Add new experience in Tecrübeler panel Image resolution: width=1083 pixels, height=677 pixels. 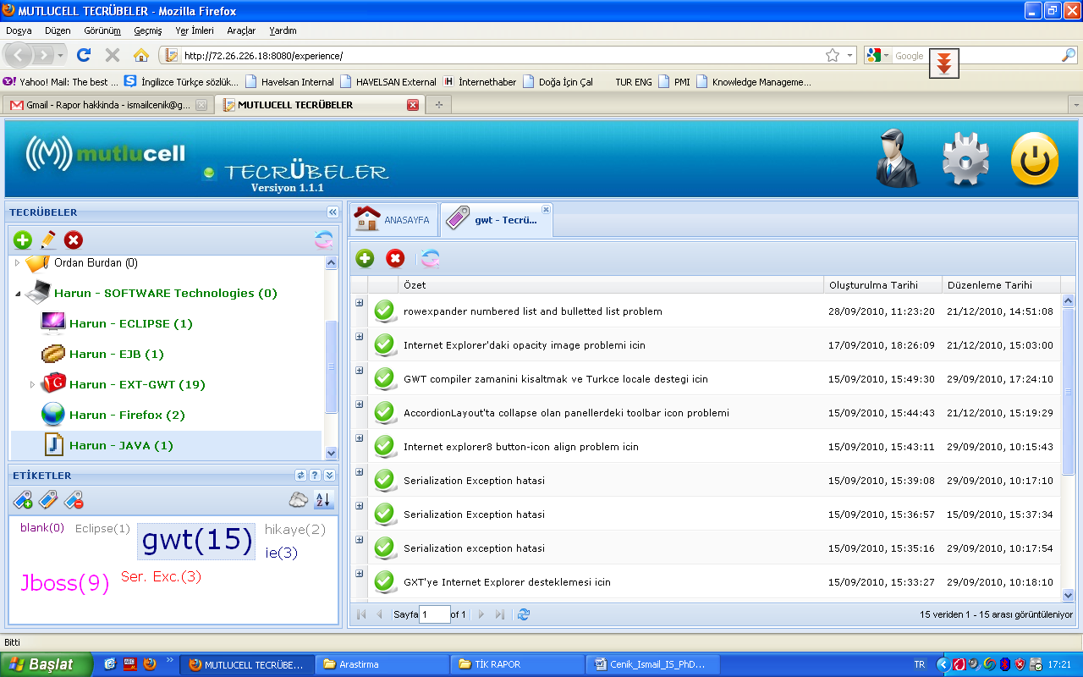[22, 240]
